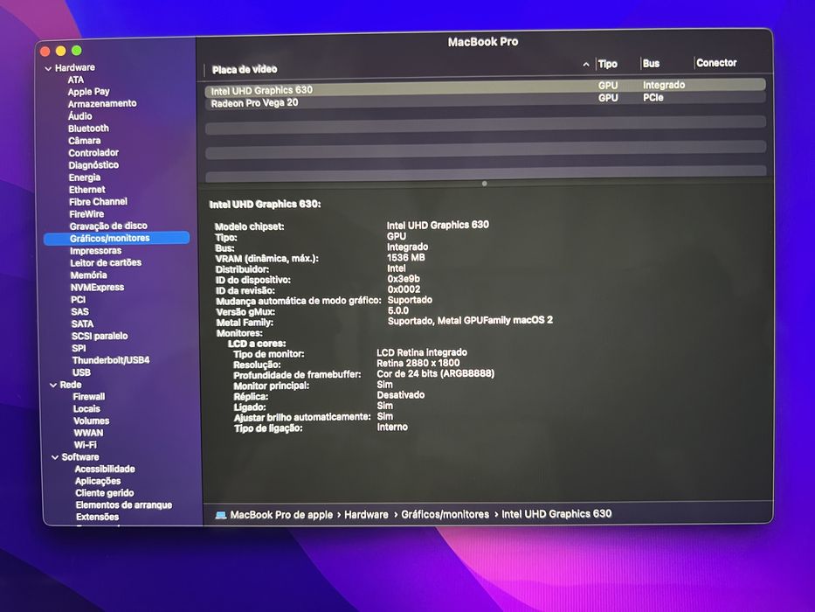Viewport: 815px width, 612px height.
Task: Click the 1536 MB VRAM value
Action: pyautogui.click(x=405, y=258)
